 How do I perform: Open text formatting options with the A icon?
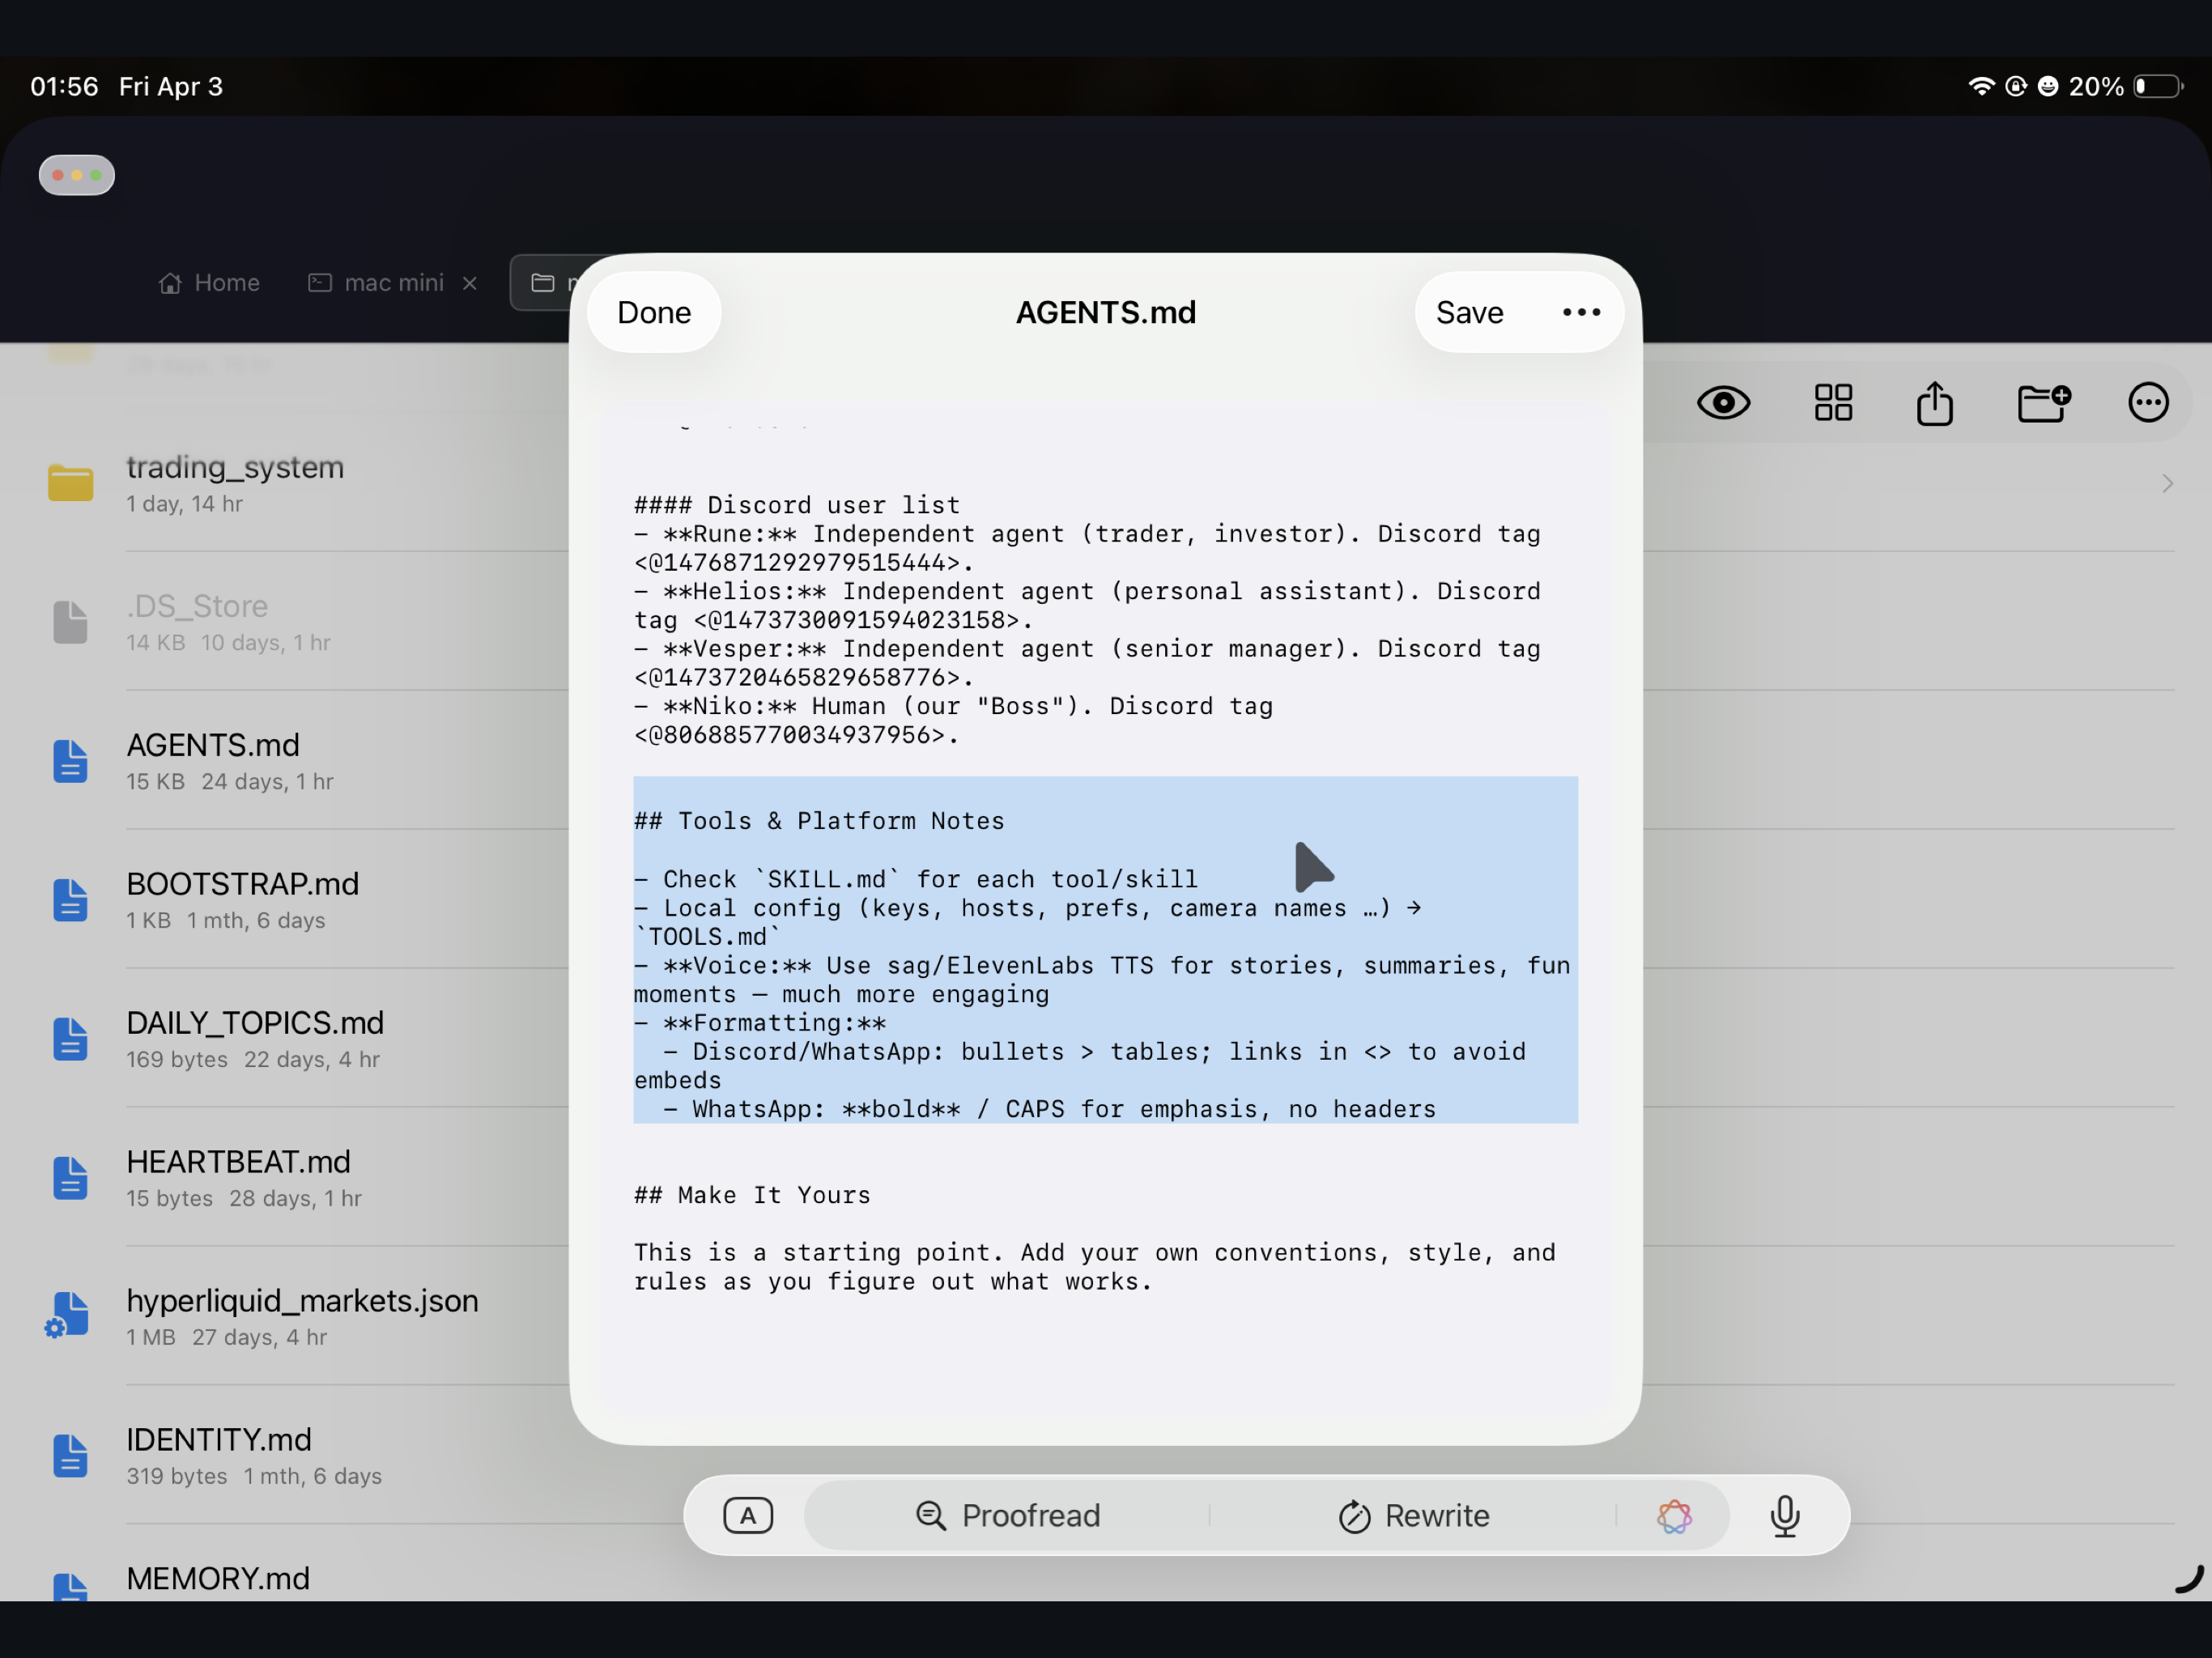click(748, 1515)
